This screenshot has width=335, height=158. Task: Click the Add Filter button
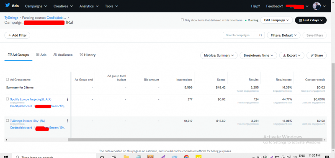[17, 35]
